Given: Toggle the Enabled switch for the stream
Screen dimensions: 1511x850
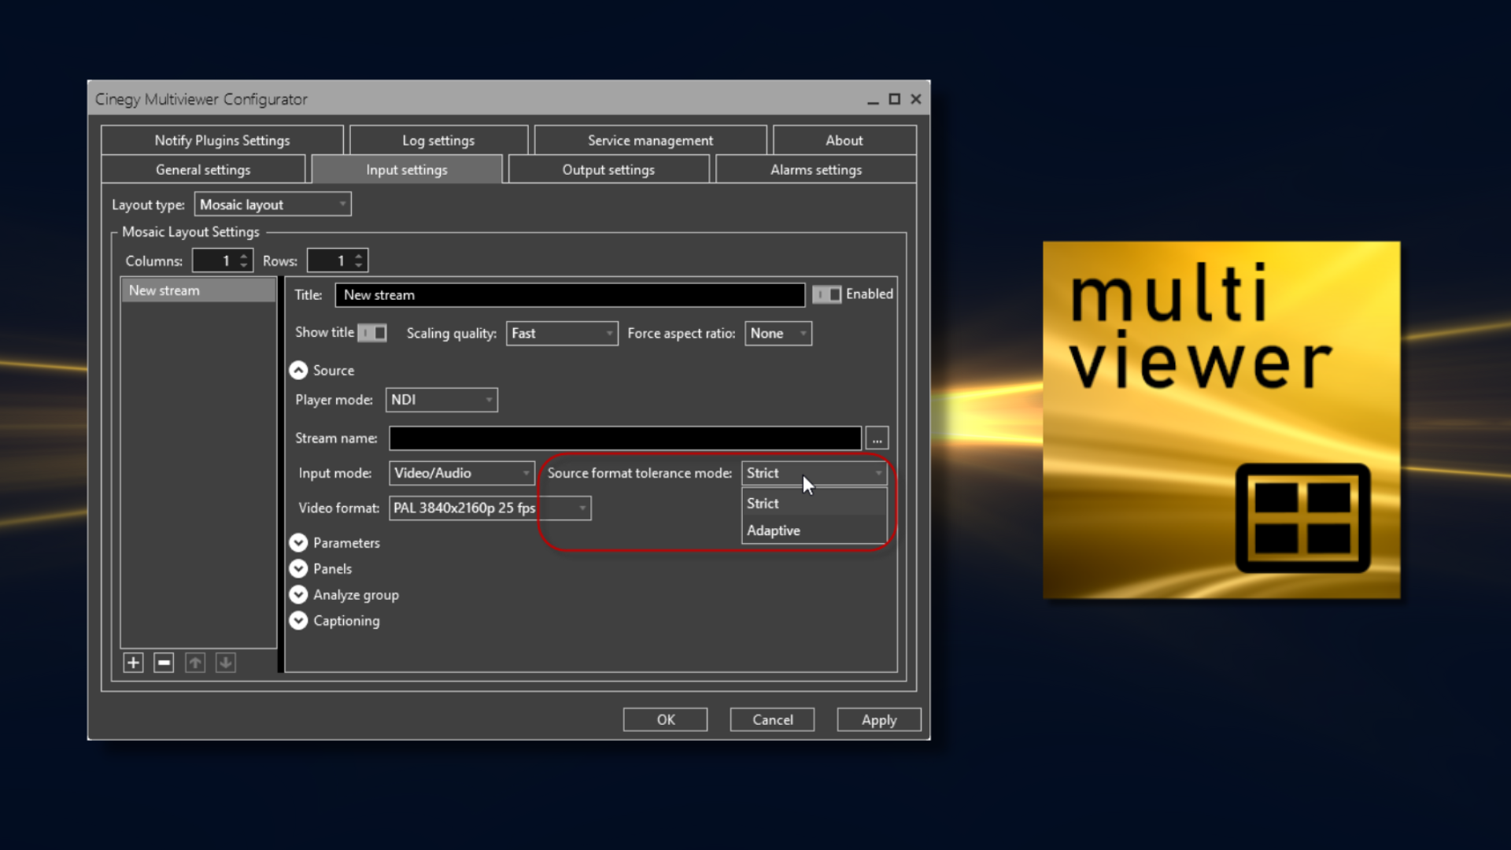Looking at the screenshot, I should coord(827,294).
